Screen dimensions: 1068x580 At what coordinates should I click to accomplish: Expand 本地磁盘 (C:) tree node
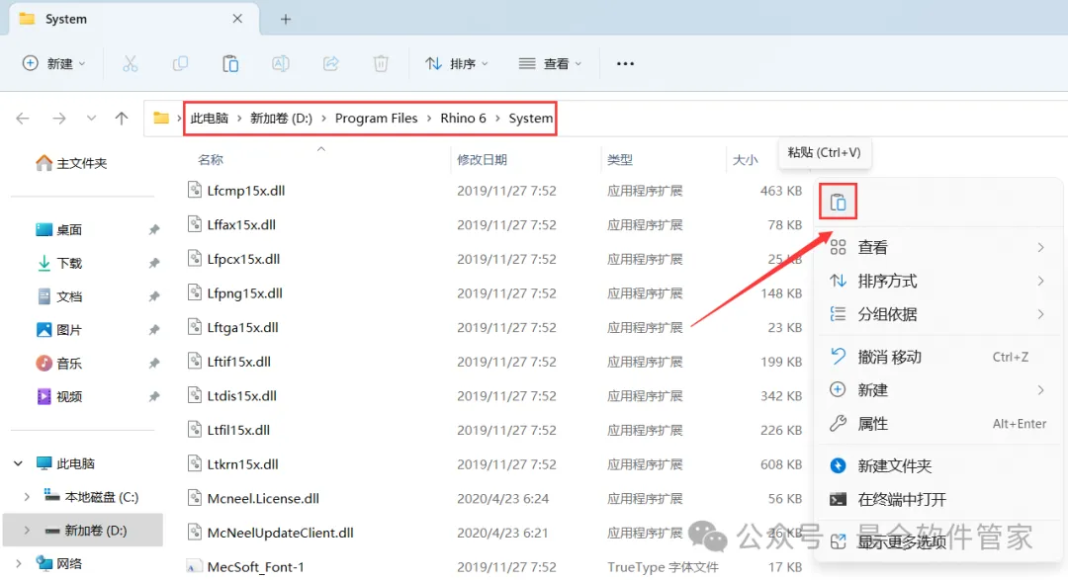coord(27,498)
